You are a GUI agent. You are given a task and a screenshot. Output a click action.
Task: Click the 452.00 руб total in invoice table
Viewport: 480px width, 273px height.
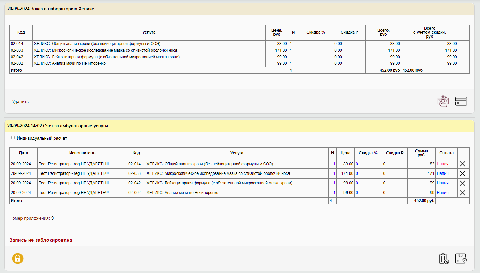424,201
